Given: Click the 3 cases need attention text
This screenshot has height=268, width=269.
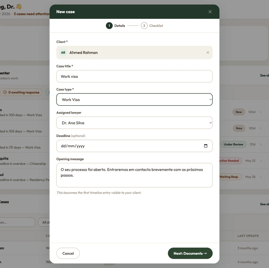Looking at the screenshot, I should 32,14.
